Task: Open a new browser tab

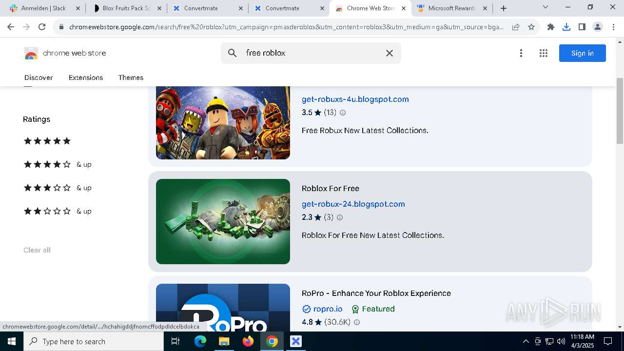Action: point(504,8)
